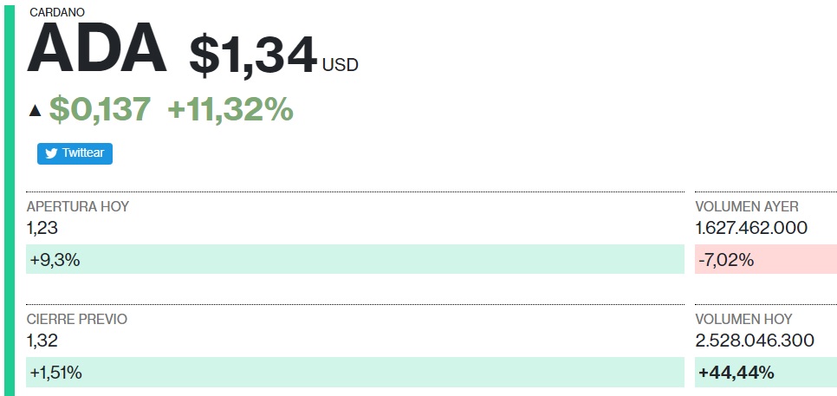This screenshot has height=396, width=837.
Task: Click the APERTURA HOY label
Action: coord(78,206)
